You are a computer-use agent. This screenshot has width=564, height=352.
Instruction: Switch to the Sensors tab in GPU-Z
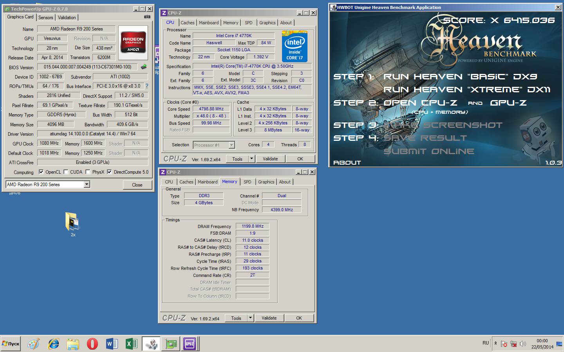click(x=45, y=18)
